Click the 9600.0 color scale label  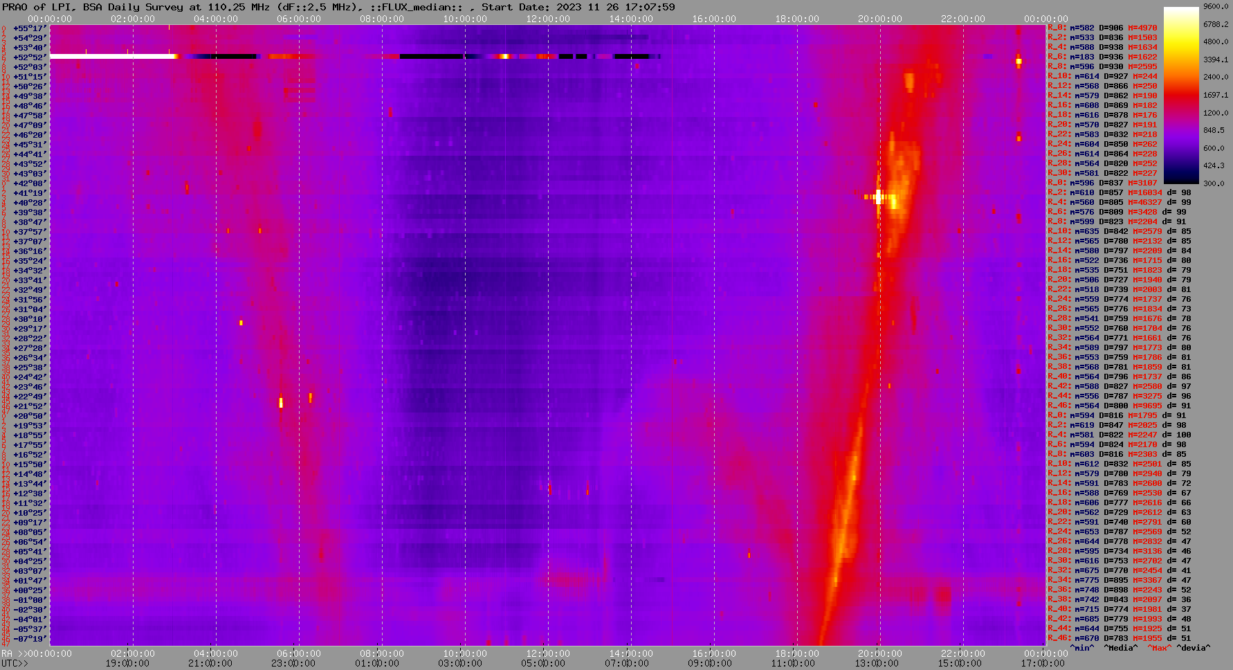tap(1215, 6)
